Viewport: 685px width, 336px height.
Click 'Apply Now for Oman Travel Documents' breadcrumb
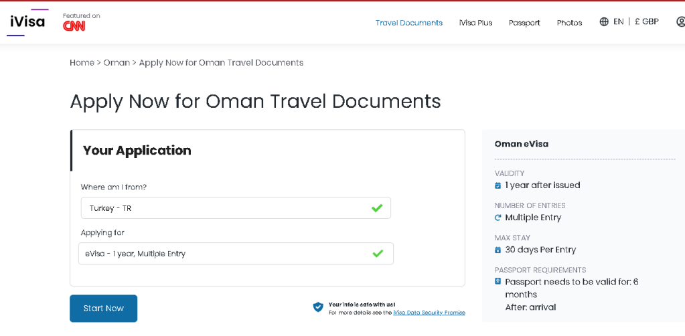(x=221, y=62)
